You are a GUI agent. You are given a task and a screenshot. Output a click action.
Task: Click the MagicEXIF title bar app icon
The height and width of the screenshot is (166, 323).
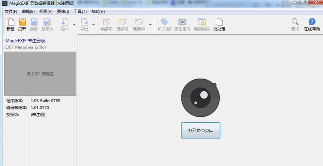click(5, 3)
